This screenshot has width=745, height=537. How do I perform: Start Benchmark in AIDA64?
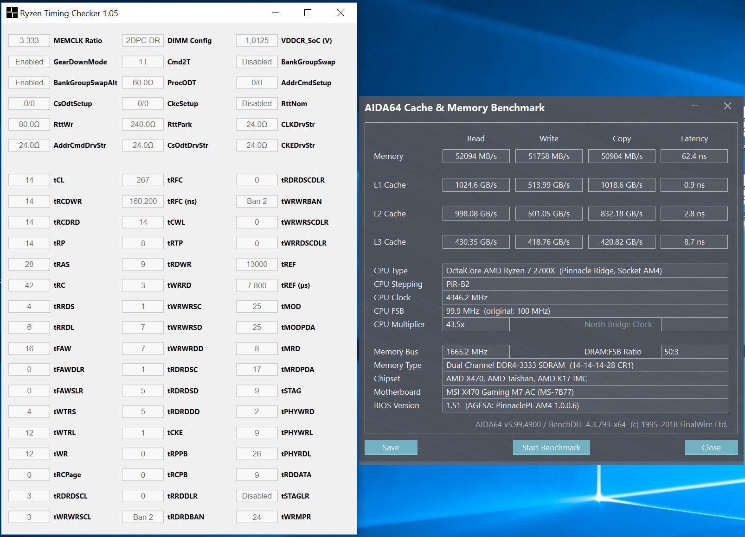(x=551, y=448)
